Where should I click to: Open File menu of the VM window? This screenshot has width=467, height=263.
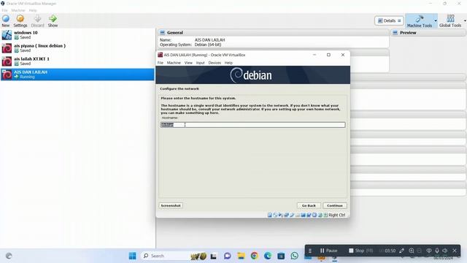click(161, 63)
